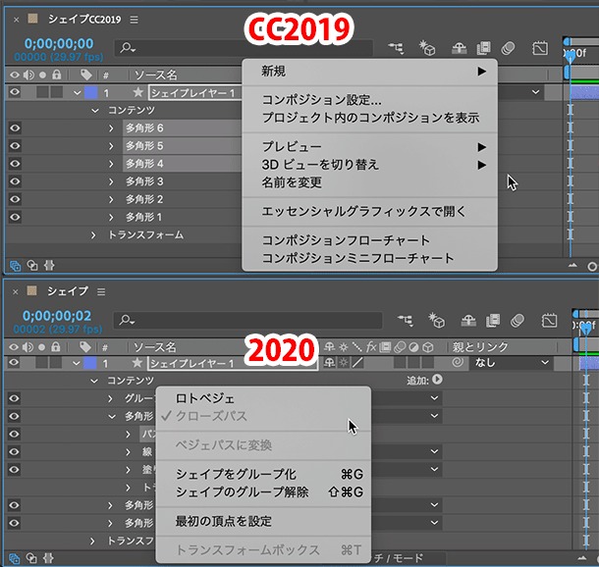599x567 pixels.
Task: Click the composition color swatch beside シェイプCC2019
Action: pos(32,19)
